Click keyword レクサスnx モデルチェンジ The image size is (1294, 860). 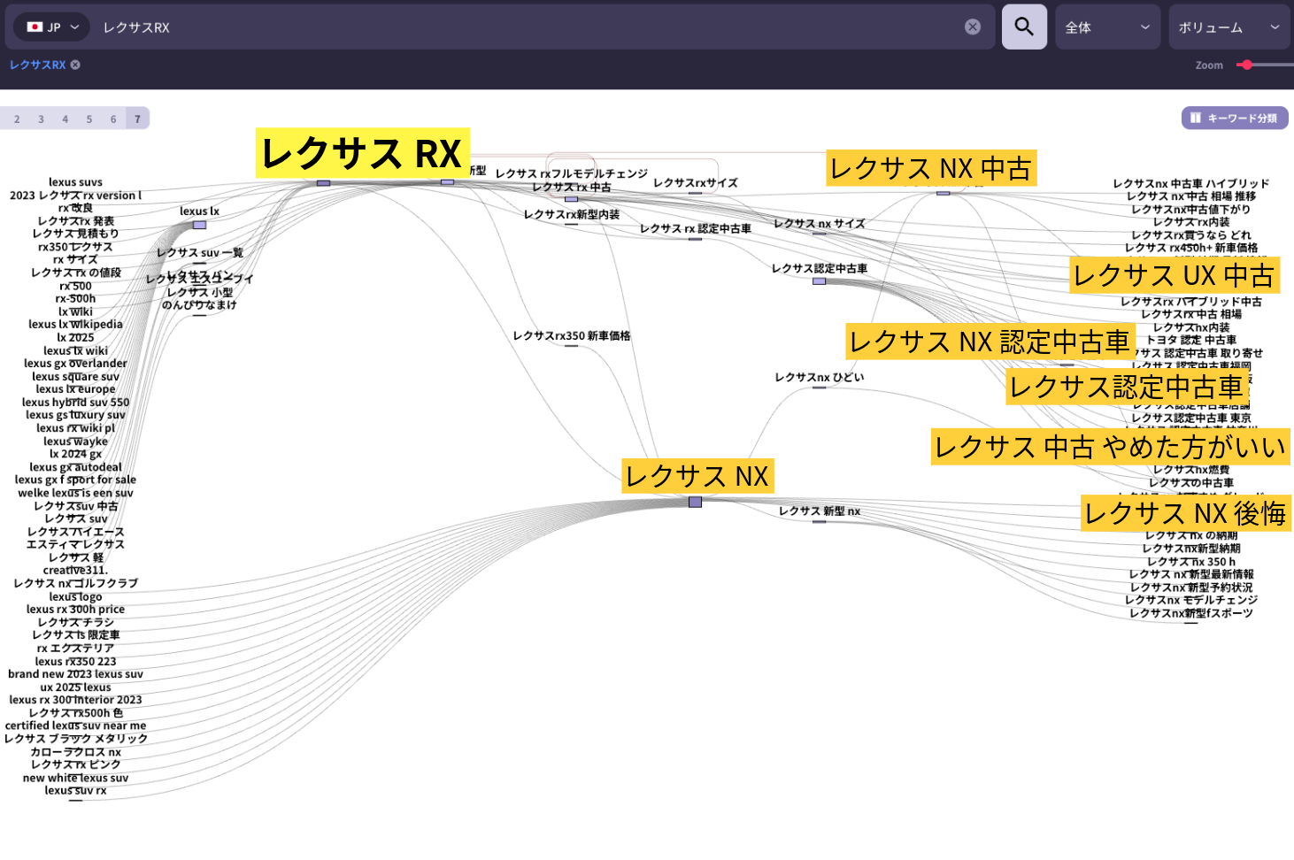pos(1191,600)
